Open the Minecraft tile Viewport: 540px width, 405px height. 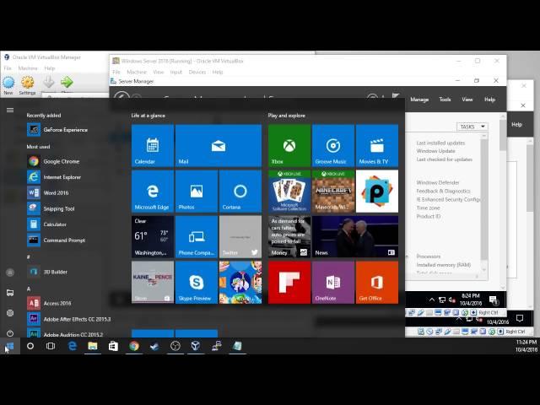[333, 192]
